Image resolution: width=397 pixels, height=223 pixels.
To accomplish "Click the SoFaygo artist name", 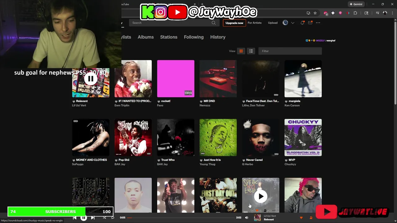I will pyautogui.click(x=78, y=164).
